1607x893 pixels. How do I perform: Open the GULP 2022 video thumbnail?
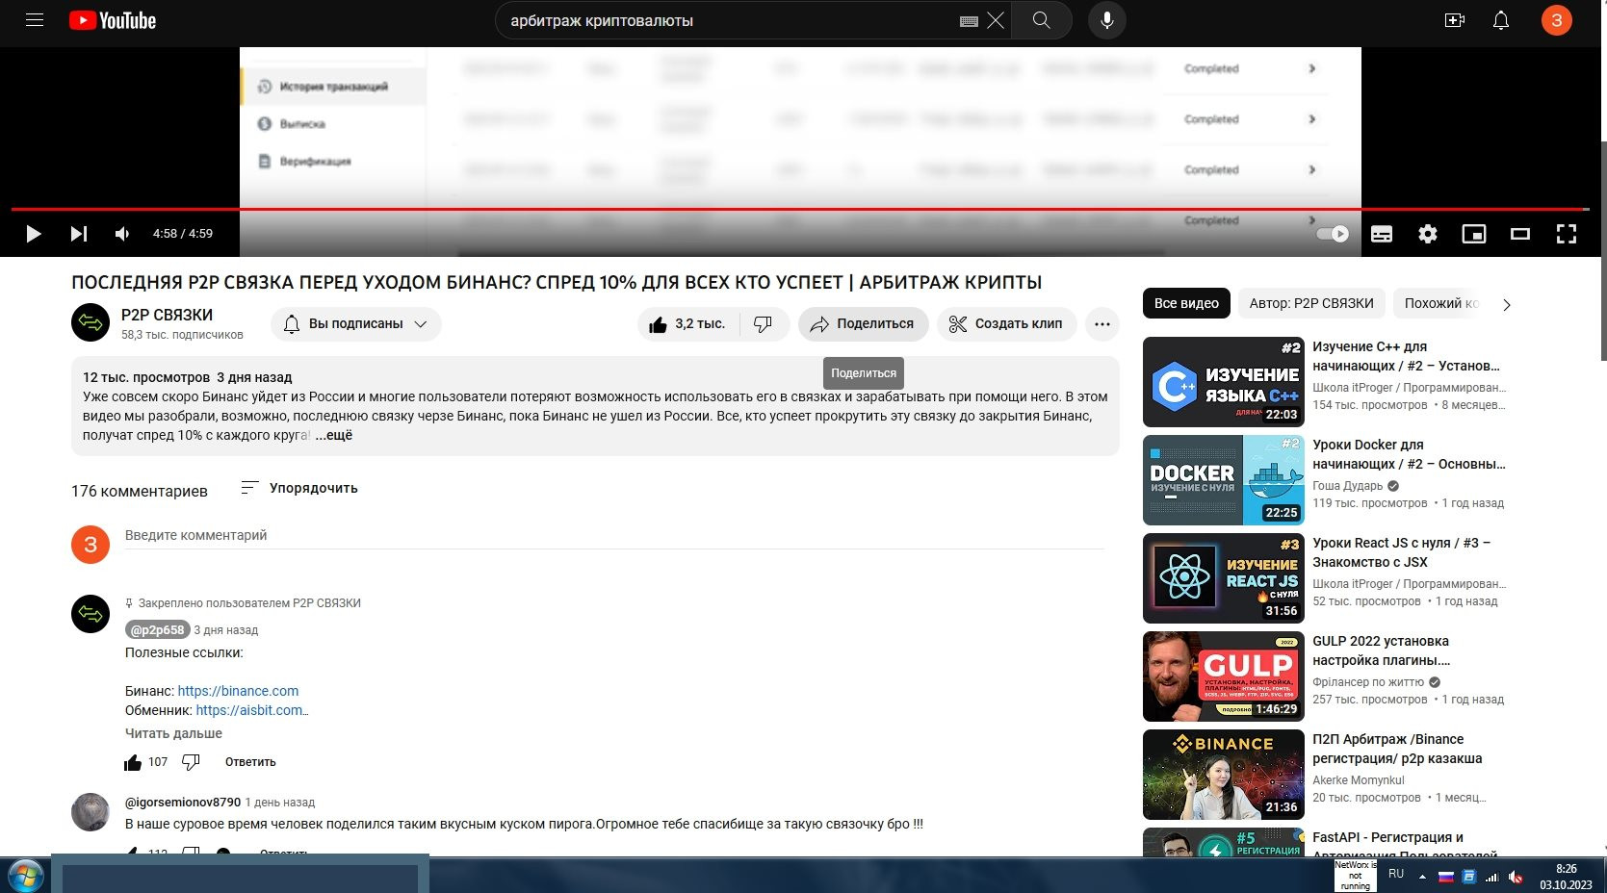click(1224, 676)
